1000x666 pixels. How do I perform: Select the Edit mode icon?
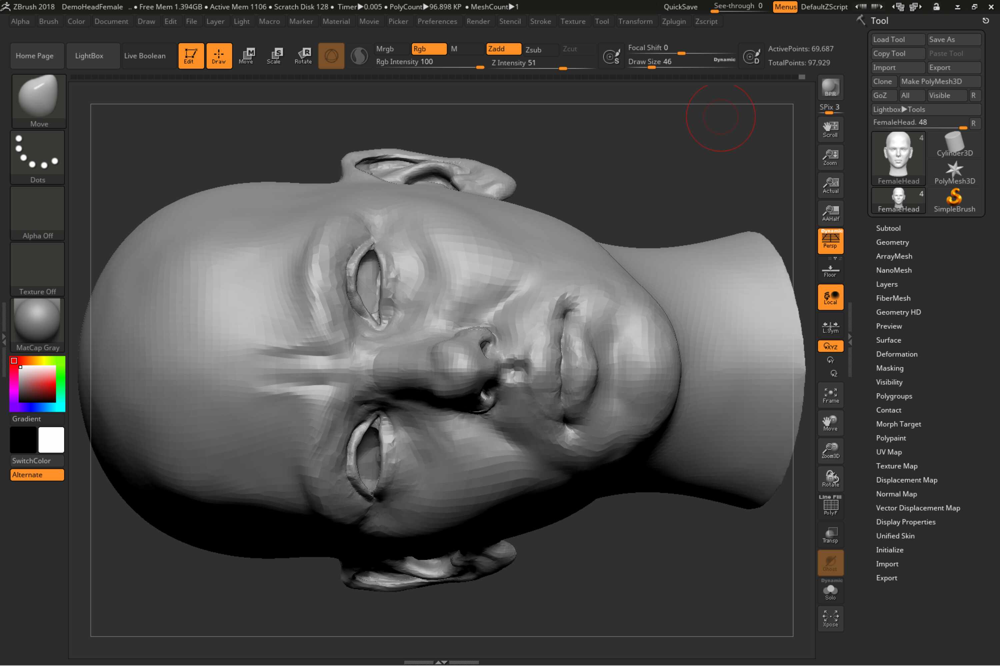191,56
